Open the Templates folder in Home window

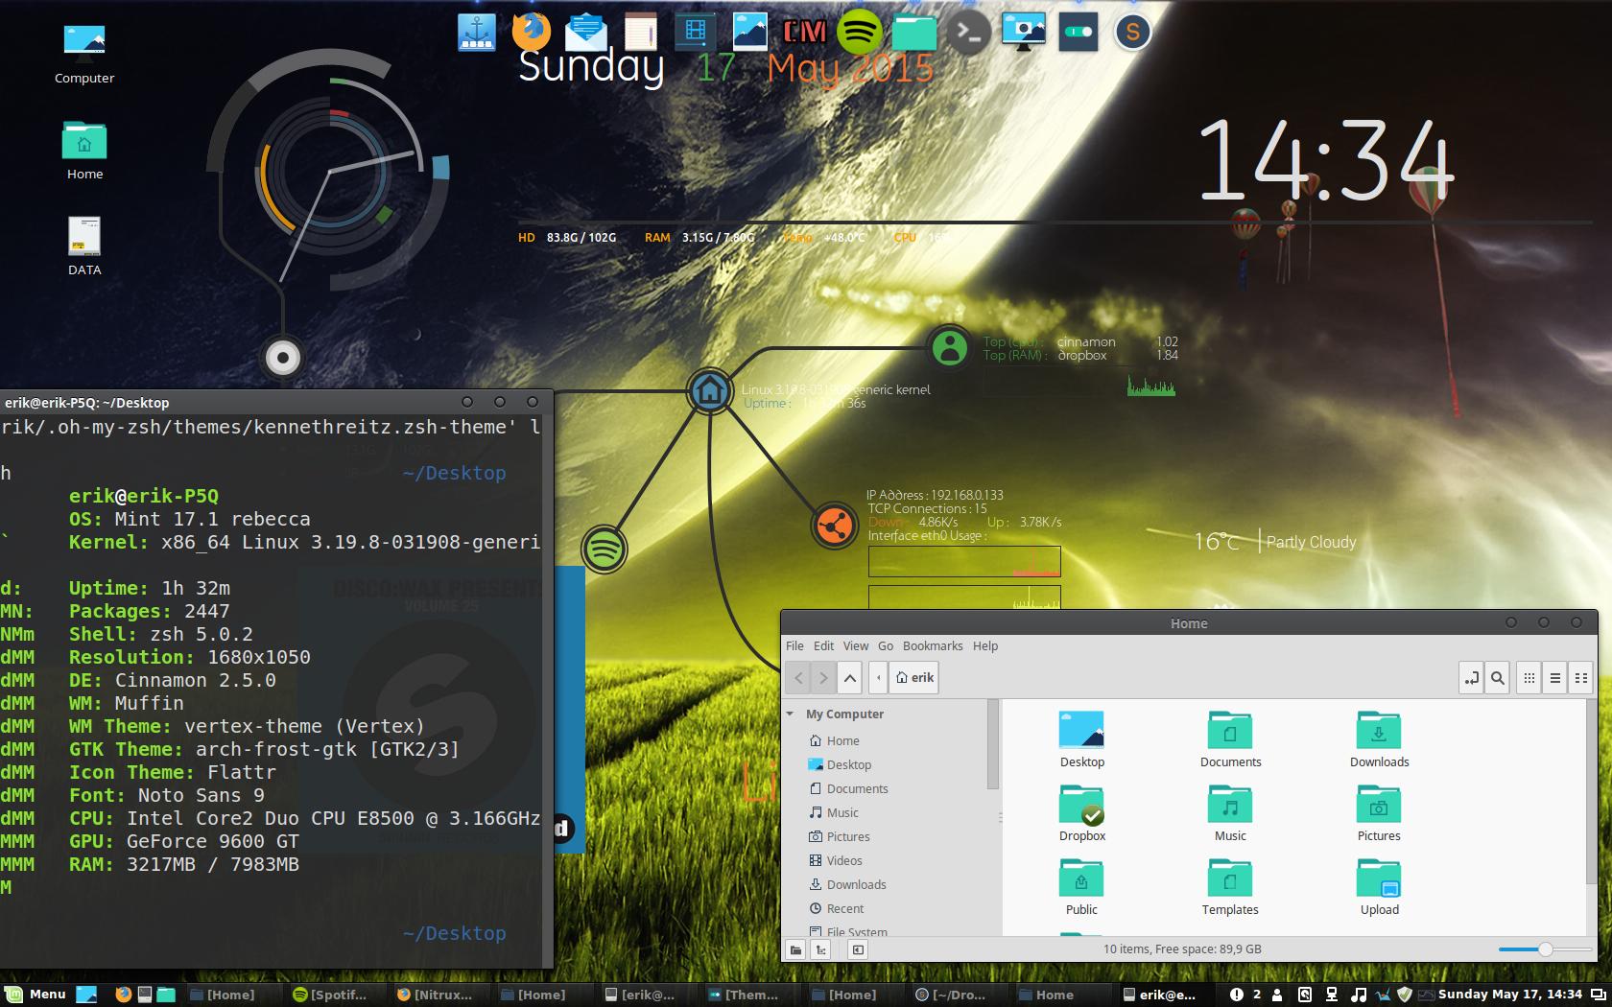pos(1230,887)
